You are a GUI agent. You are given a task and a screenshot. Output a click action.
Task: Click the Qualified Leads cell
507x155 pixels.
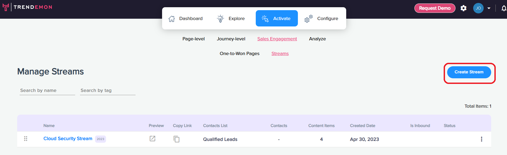coord(220,139)
